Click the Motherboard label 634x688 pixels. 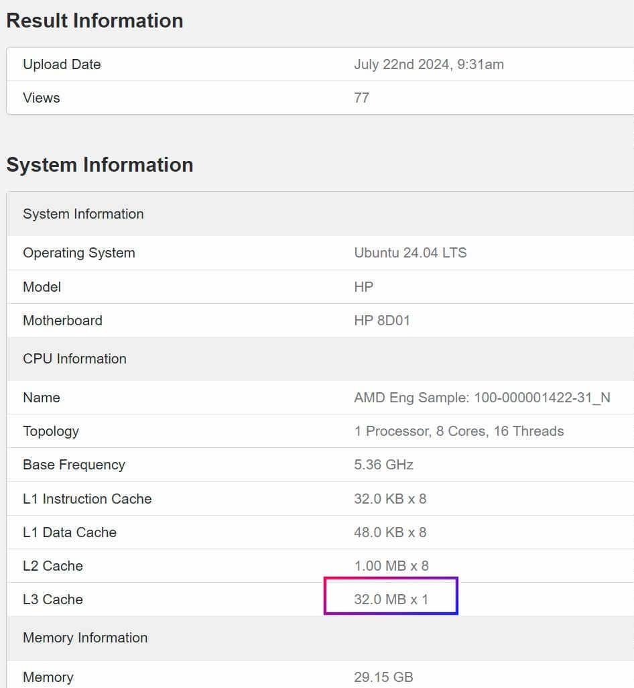click(x=62, y=321)
